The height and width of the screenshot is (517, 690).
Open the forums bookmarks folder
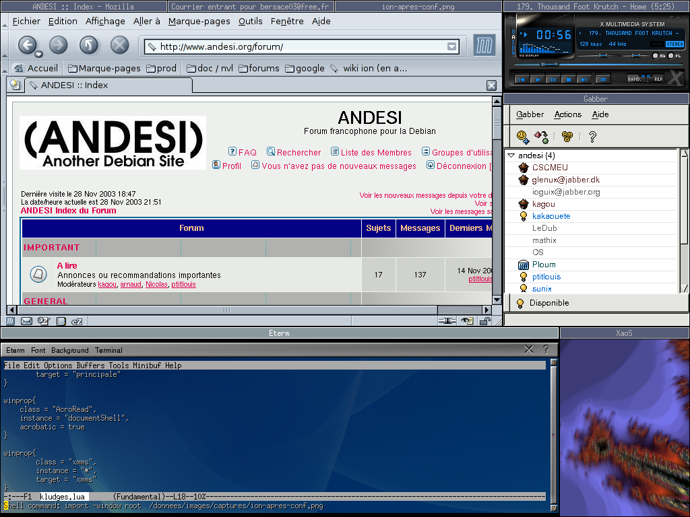coord(259,68)
